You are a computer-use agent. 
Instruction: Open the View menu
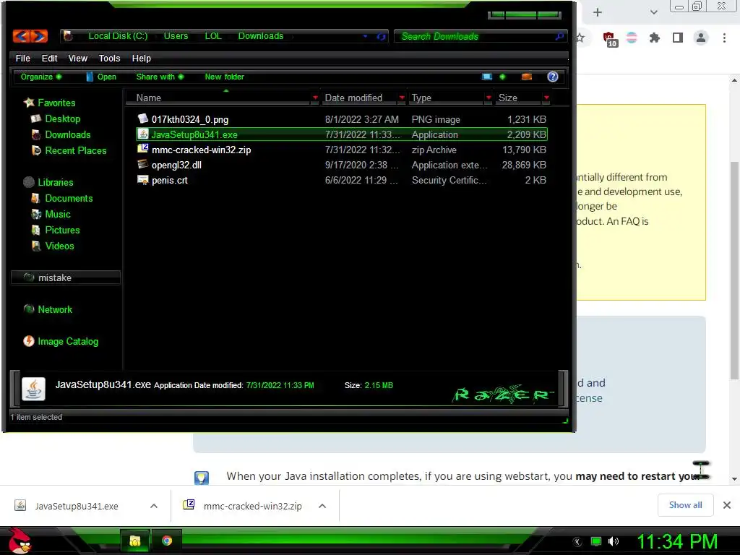[x=78, y=58]
